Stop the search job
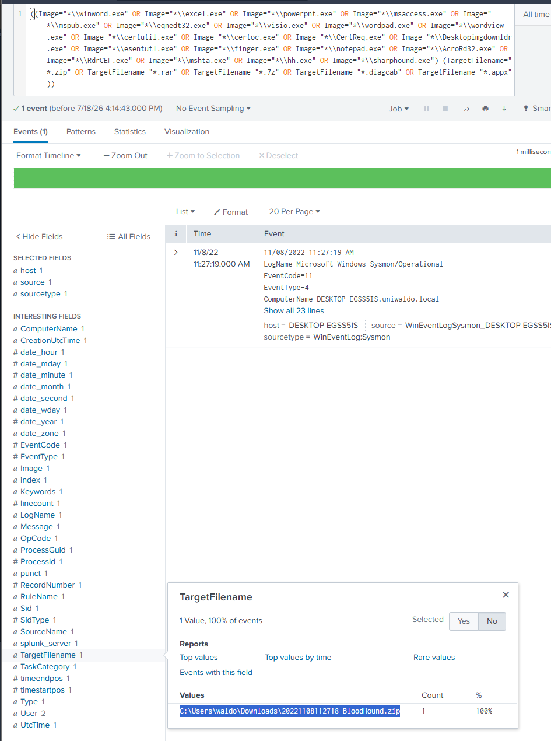The height and width of the screenshot is (741, 551). coord(445,109)
